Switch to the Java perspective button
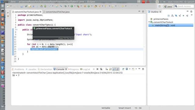Screen dimensions: 195x110 point(168,6)
